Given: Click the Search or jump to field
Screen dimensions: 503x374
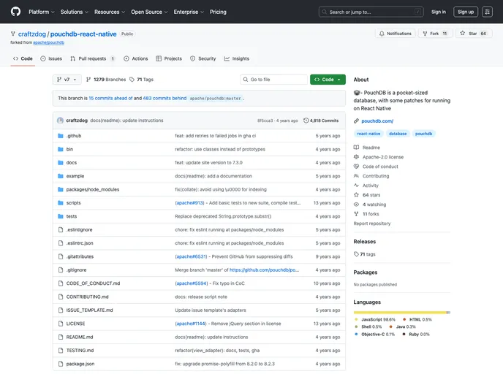Looking at the screenshot, I should tap(371, 12).
